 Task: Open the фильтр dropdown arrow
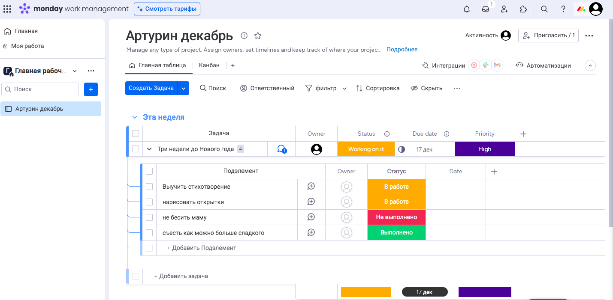click(x=344, y=88)
